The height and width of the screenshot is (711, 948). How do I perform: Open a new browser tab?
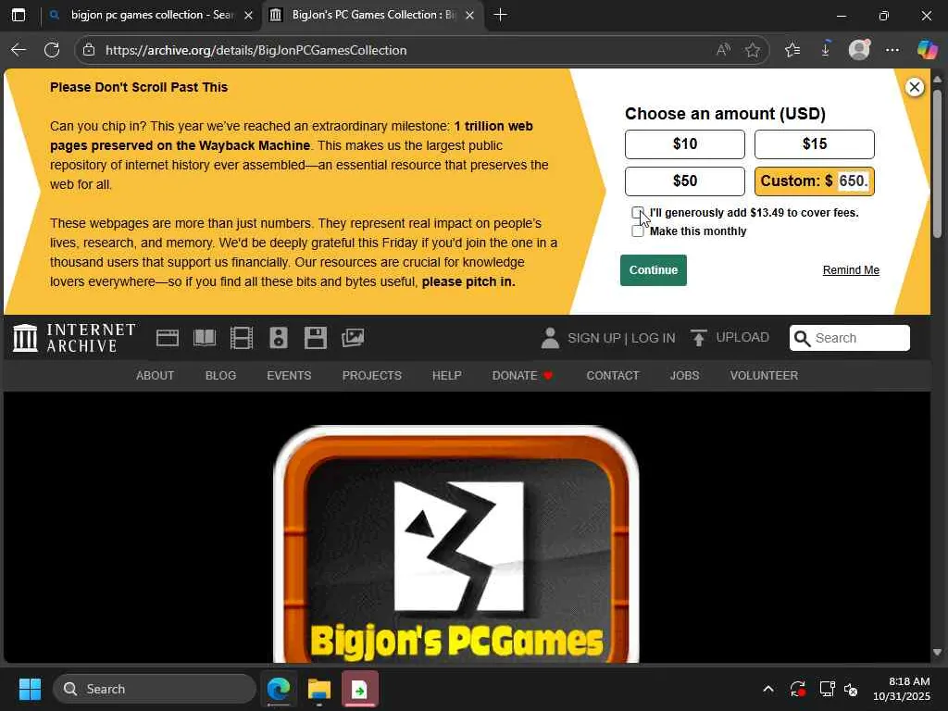click(x=500, y=15)
